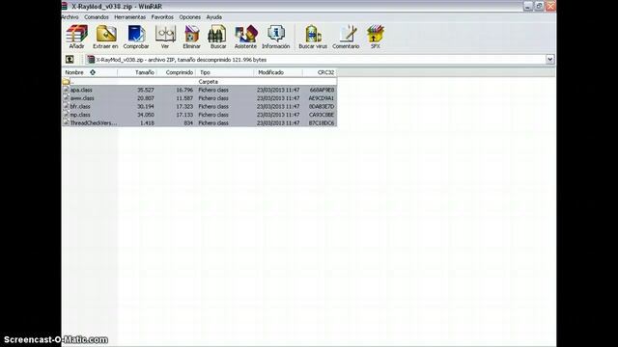Click size value 34.050

[x=146, y=115]
